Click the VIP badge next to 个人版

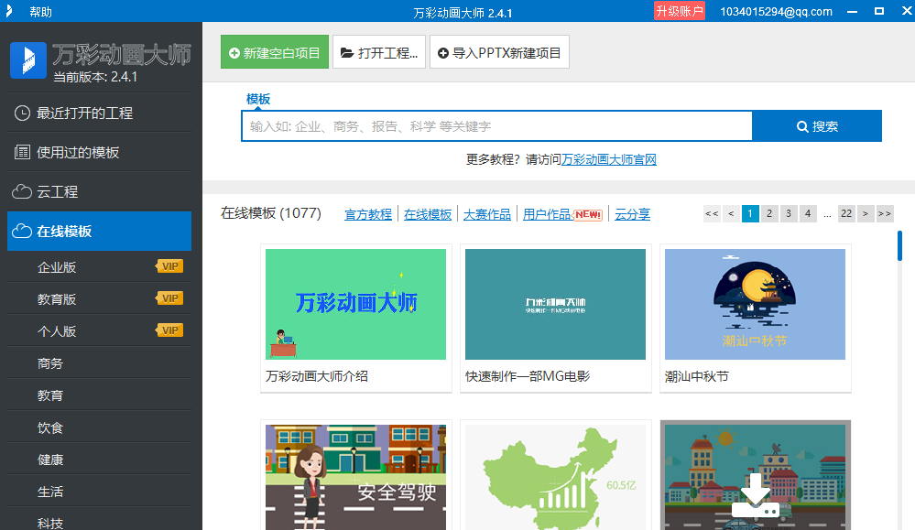[x=169, y=330]
